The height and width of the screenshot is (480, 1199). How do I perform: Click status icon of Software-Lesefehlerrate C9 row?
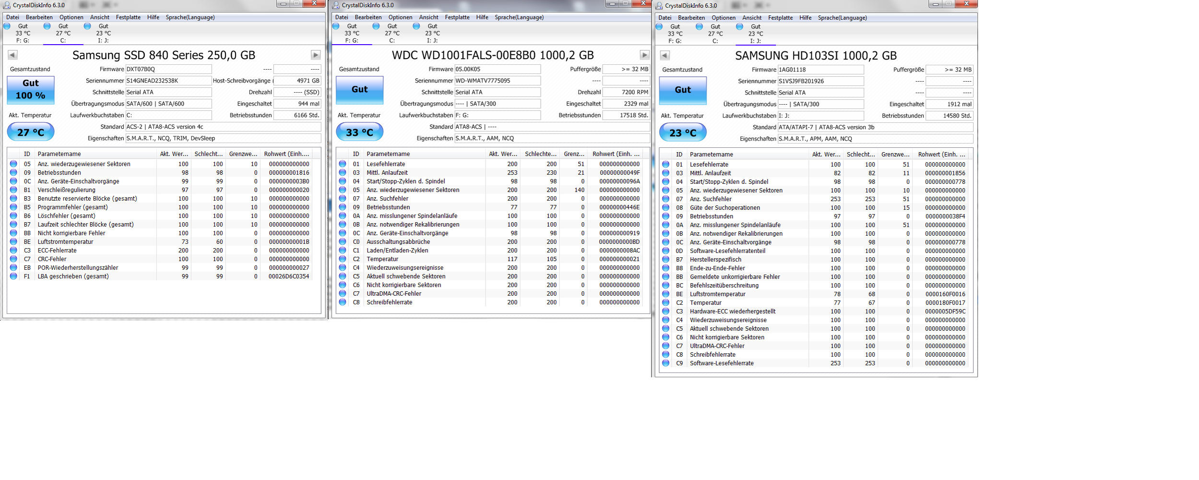point(666,363)
